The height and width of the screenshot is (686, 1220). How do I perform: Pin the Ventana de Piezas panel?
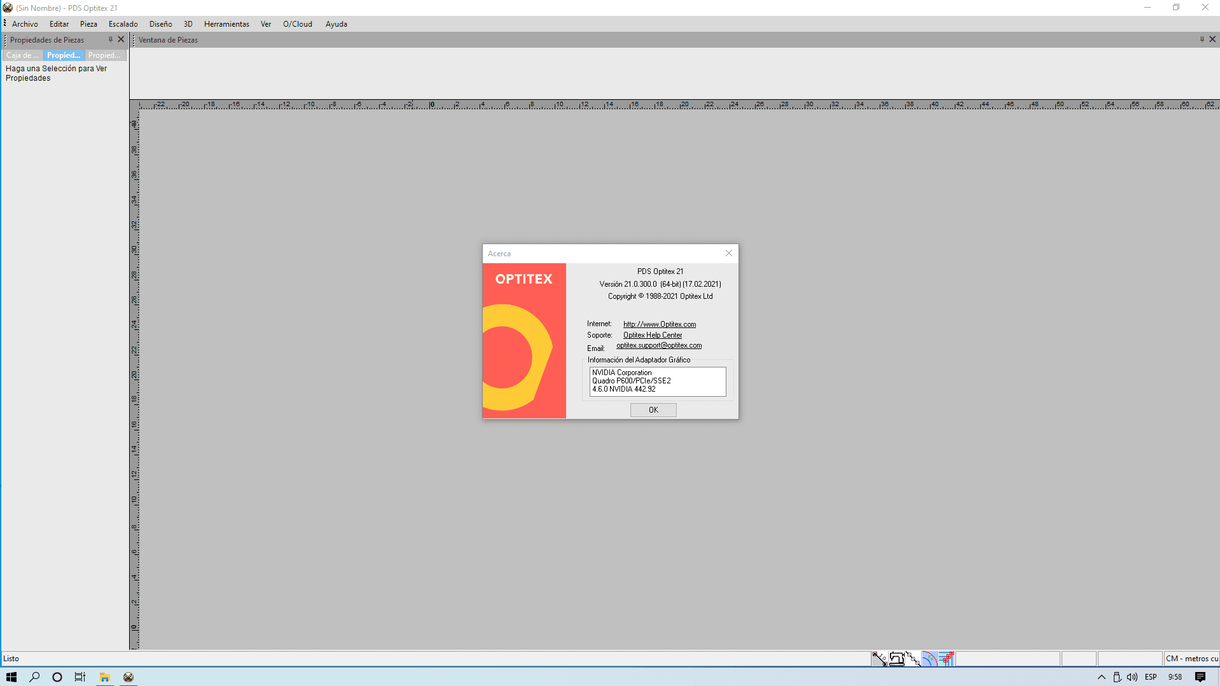(x=1202, y=39)
